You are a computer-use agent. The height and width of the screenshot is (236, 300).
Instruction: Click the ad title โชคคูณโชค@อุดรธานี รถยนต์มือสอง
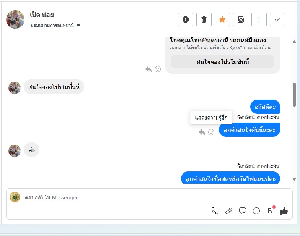(218, 40)
